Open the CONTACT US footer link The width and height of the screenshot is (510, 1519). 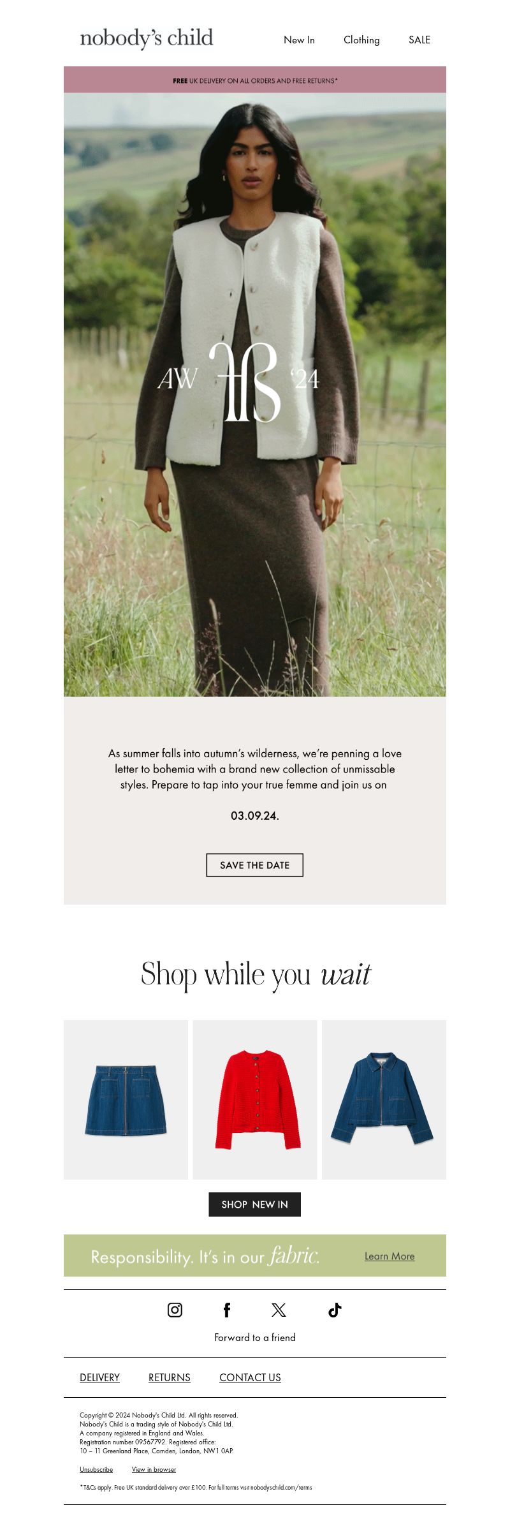tap(250, 1377)
